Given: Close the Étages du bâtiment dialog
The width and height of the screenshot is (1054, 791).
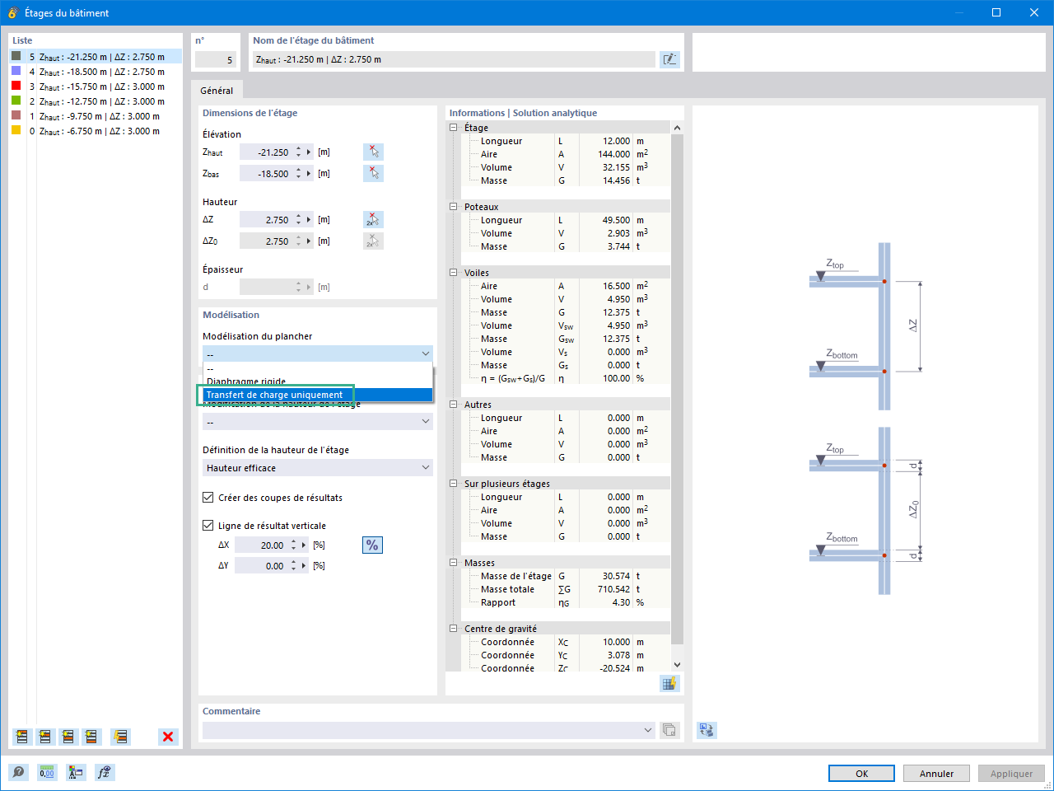Looking at the screenshot, I should click(x=1034, y=12).
